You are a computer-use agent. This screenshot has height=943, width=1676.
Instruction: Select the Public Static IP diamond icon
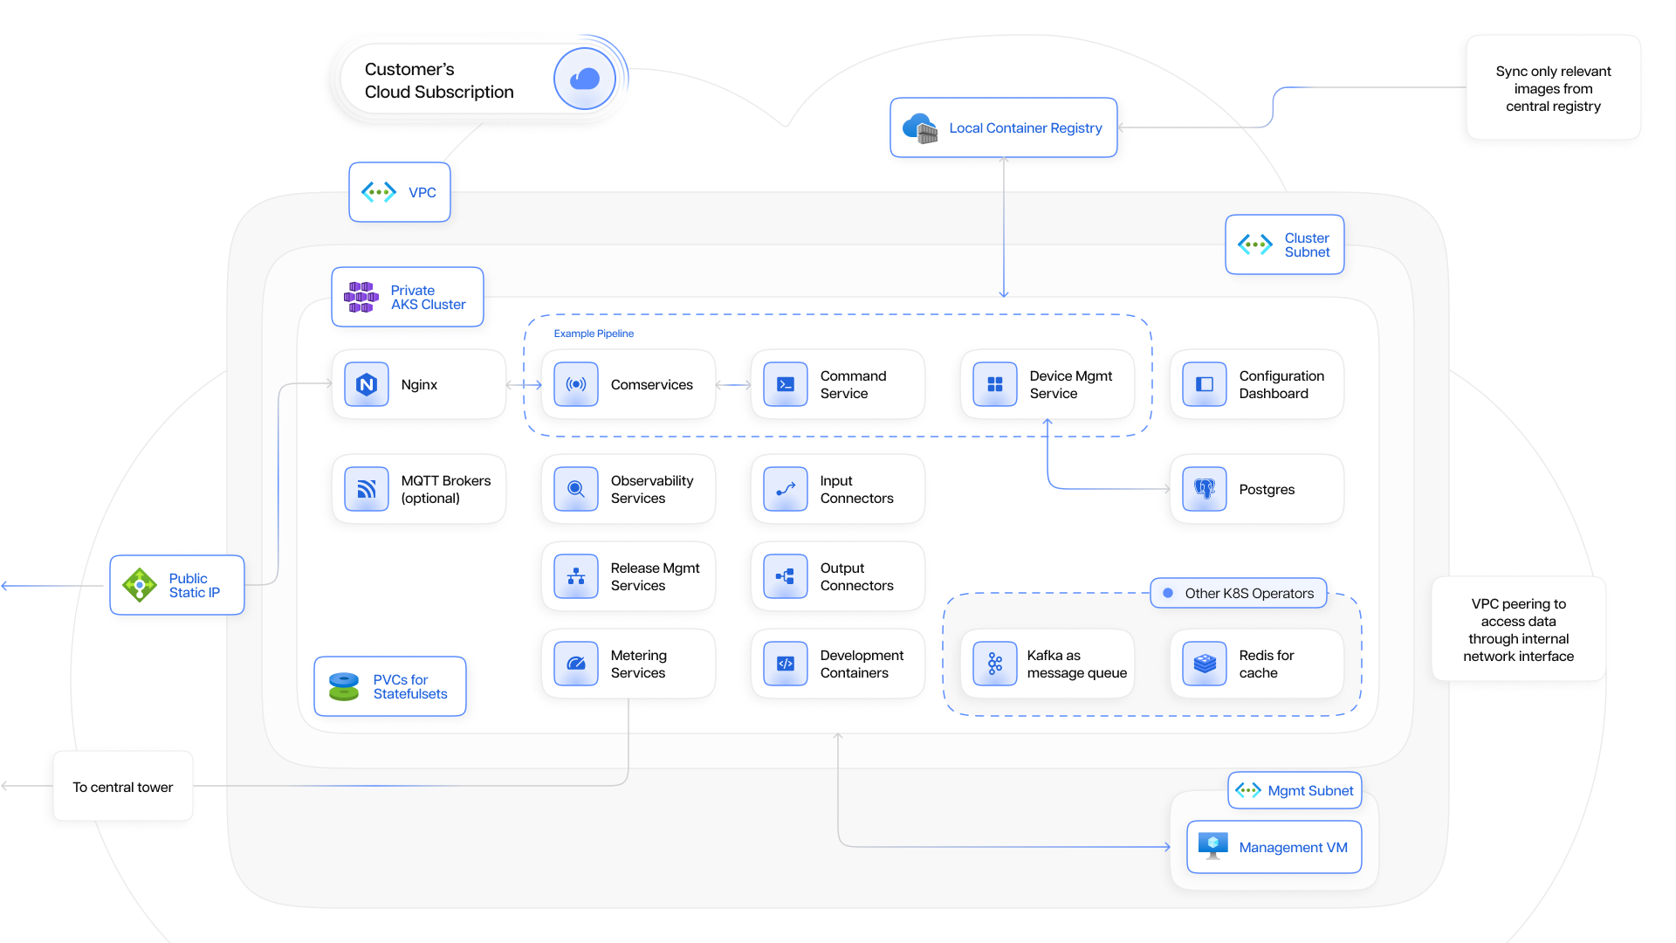pos(140,585)
